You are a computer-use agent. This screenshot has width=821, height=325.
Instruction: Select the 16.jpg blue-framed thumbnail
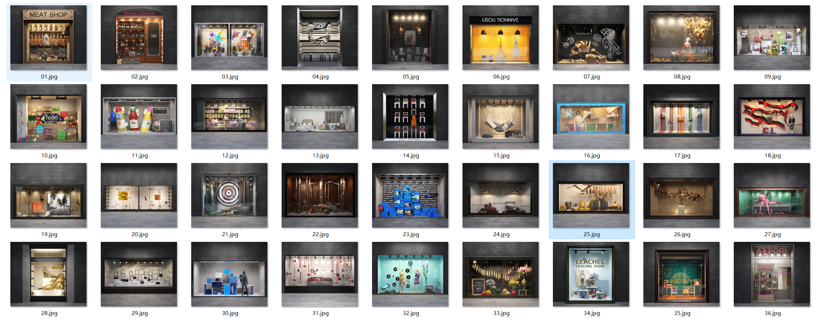tap(591, 116)
